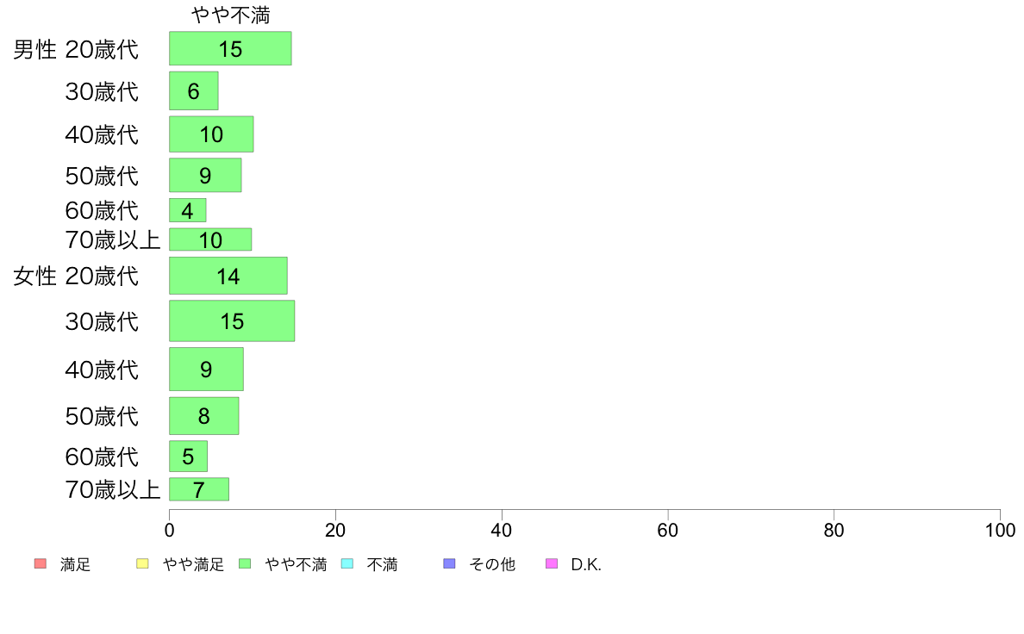Click the magenta D.K. legend swatch
This screenshot has width=1024, height=634.
click(x=552, y=563)
